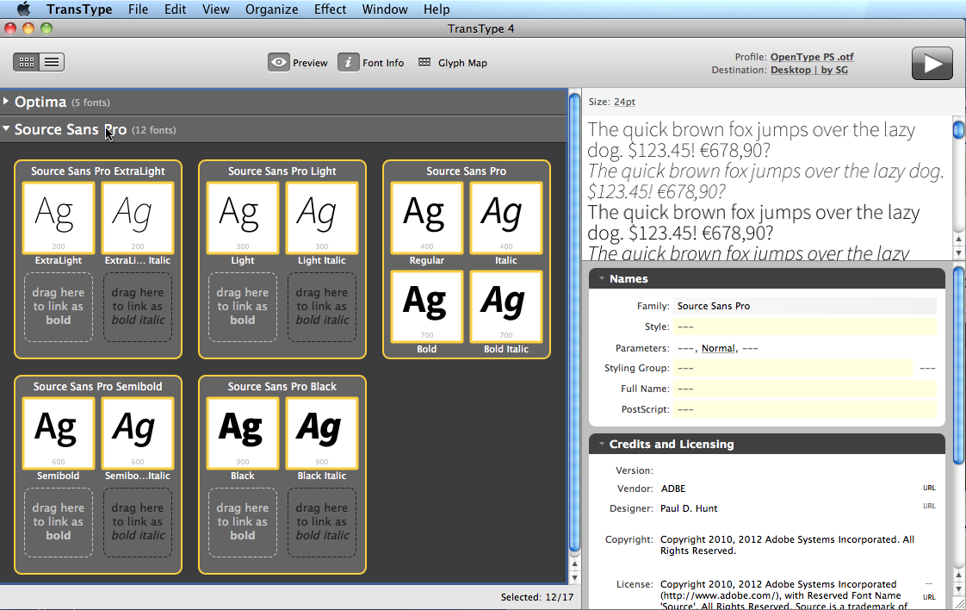Screen dimensions: 966x610
Task: Switch to grid view mode
Action: point(27,62)
